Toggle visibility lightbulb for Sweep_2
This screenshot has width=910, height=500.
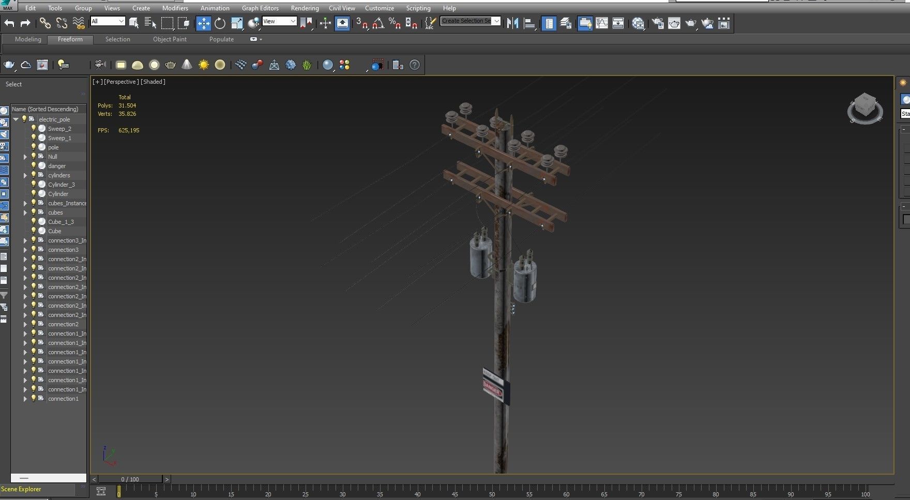coord(34,129)
